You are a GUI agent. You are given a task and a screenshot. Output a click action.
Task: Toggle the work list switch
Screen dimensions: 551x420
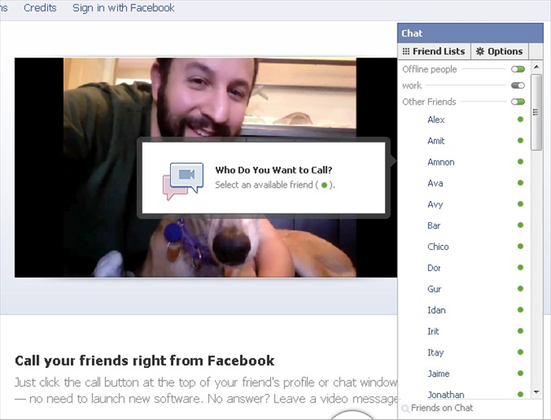(x=518, y=85)
